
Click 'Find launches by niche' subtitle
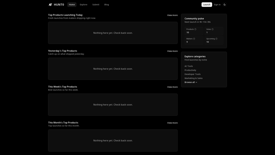(x=196, y=60)
